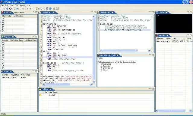Click the Description column header in Problems

[x=53, y=93]
